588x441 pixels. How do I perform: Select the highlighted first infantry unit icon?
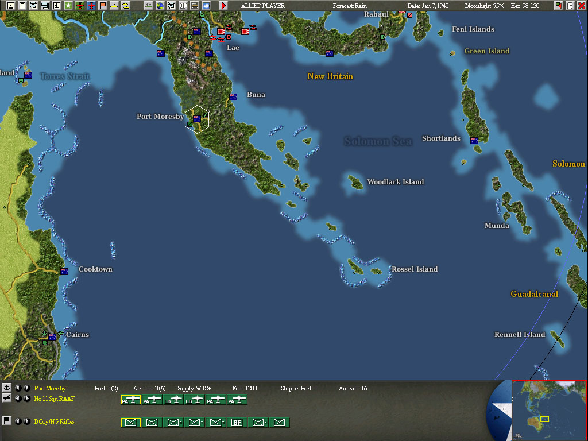(131, 423)
